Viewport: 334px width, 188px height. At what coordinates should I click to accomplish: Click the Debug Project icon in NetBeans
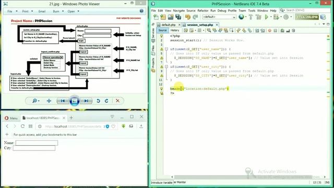tap(276, 17)
